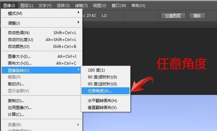The width and height of the screenshot is (217, 131).
Task: Click the 拉直图层 button
Action: [173, 16]
